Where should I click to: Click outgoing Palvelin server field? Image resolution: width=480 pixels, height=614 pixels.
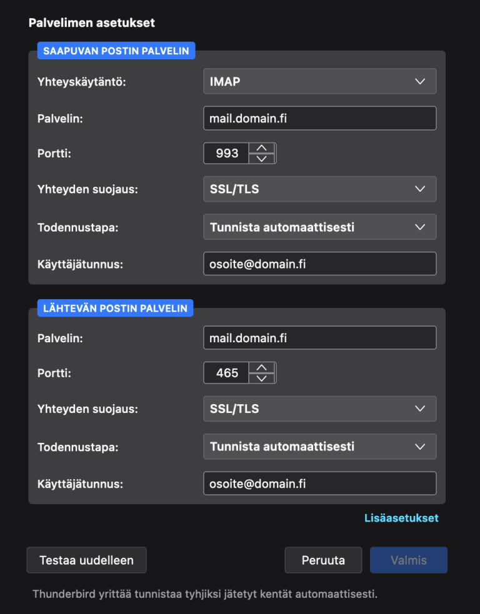(x=320, y=338)
